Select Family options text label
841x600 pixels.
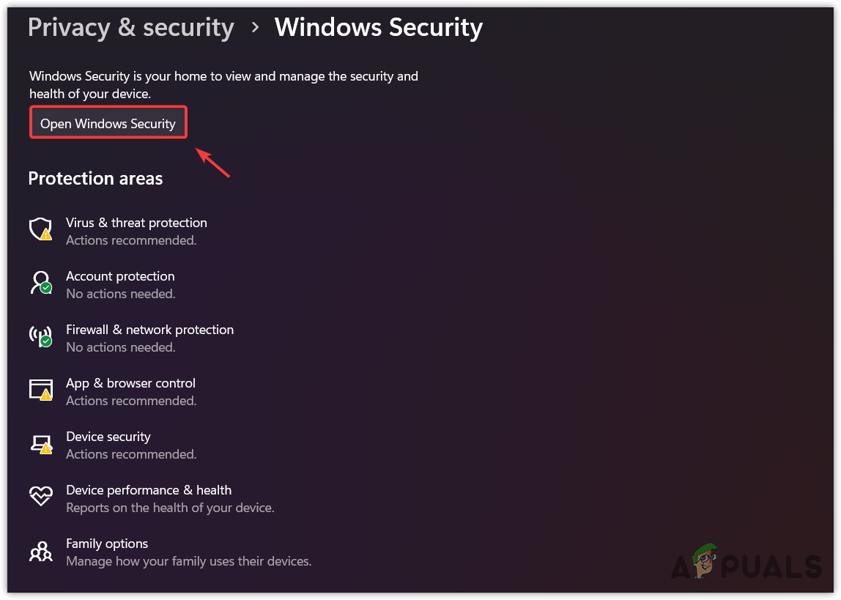coord(107,544)
